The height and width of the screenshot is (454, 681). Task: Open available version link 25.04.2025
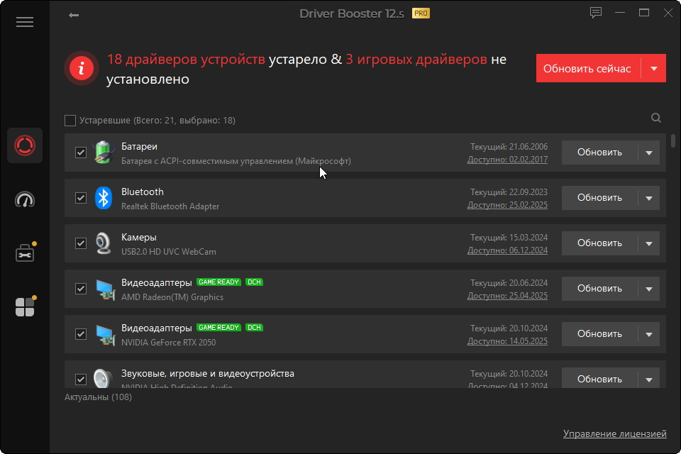507,295
